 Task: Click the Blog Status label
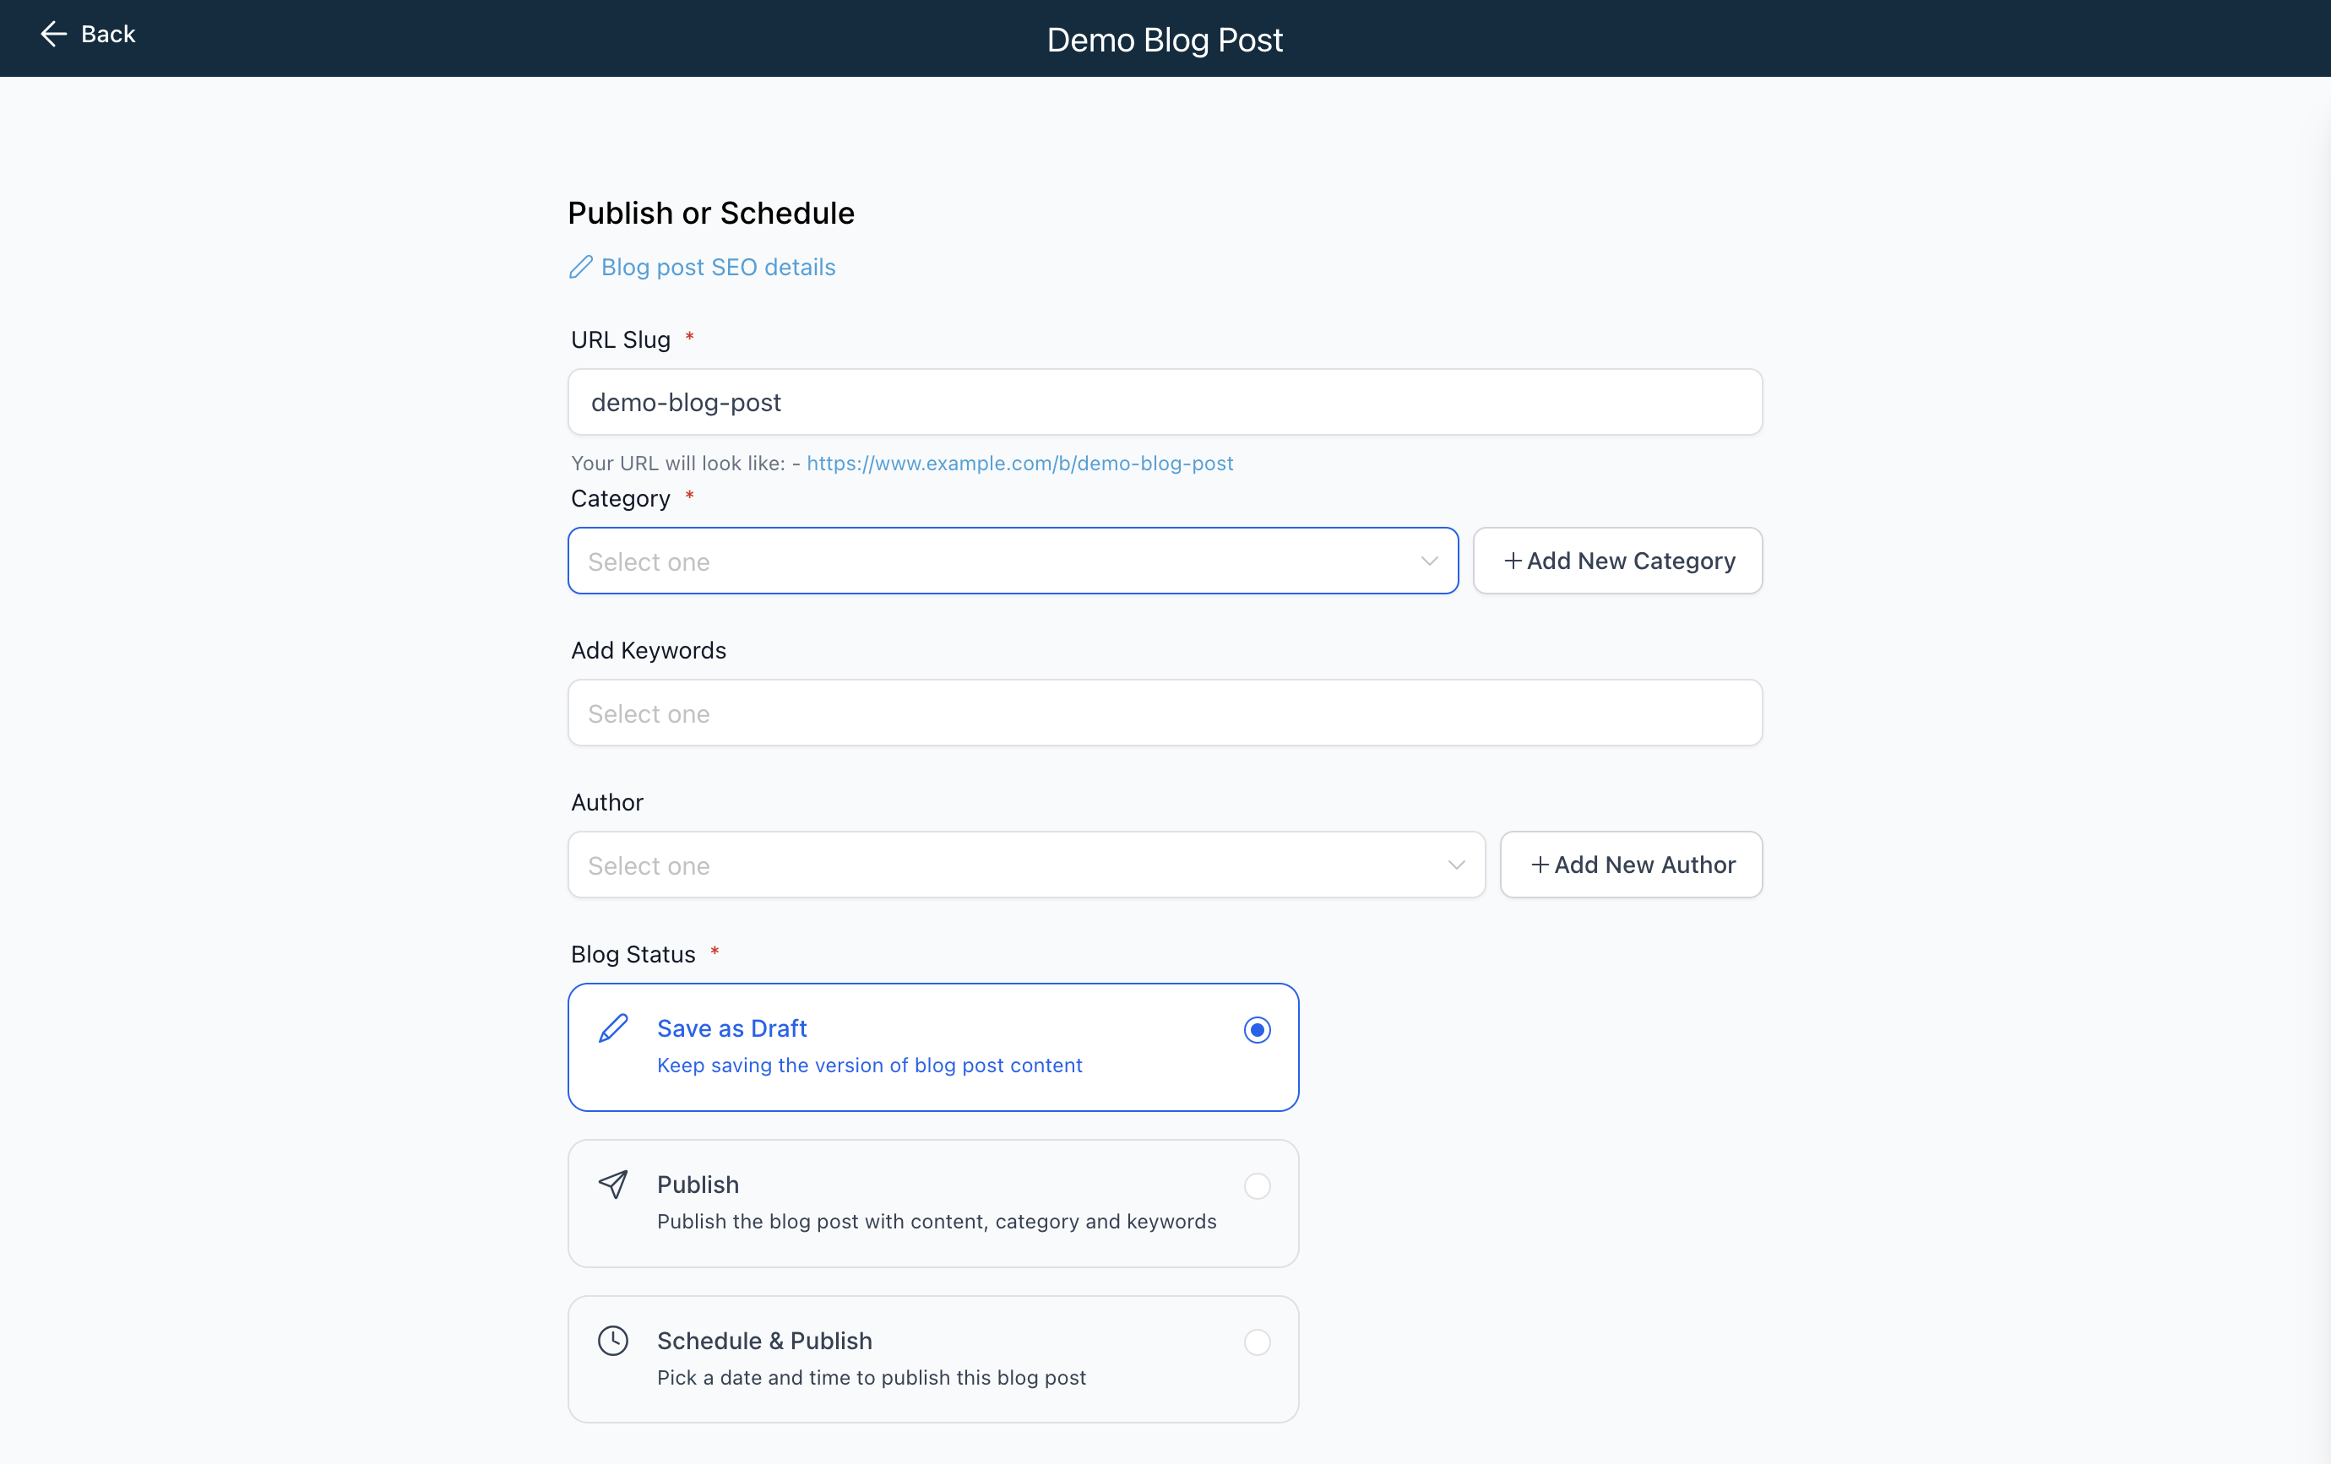(633, 955)
